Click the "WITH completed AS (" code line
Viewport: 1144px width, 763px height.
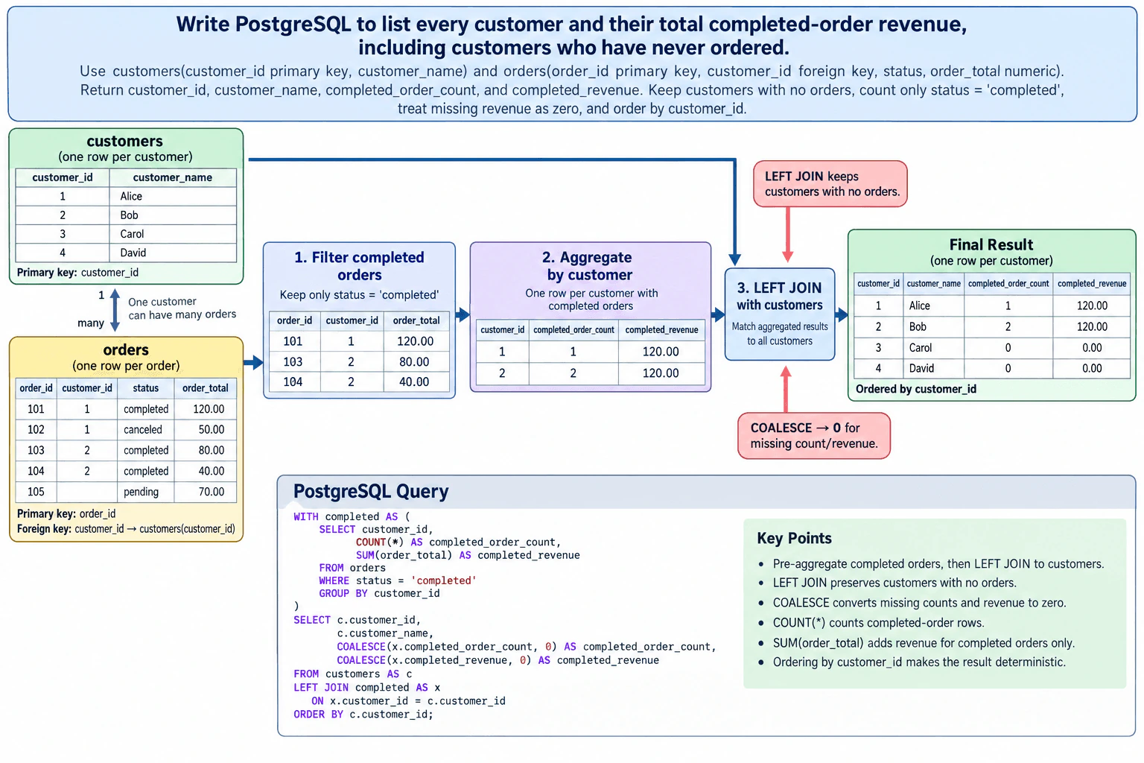[352, 517]
